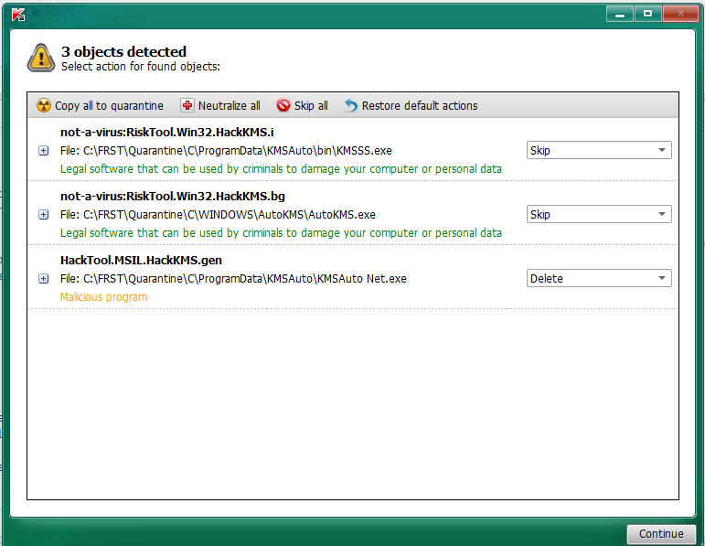Click Select action for found objects text
This screenshot has height=546, width=705.
pyautogui.click(x=141, y=67)
